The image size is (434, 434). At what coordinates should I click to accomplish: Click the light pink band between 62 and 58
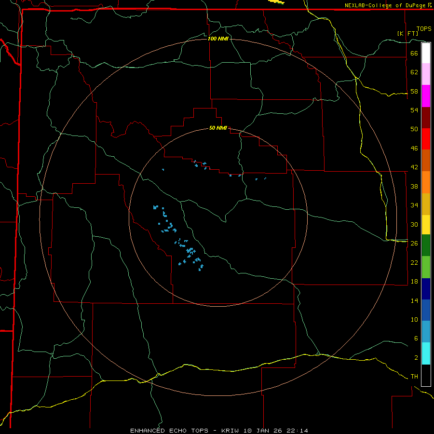pyautogui.click(x=426, y=74)
